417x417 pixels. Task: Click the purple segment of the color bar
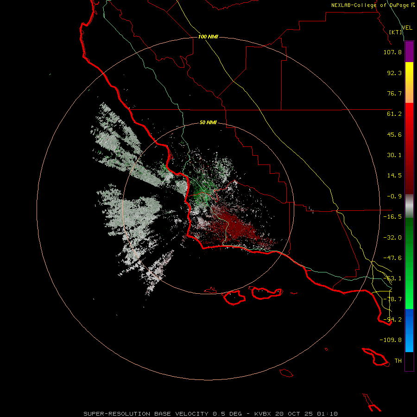coord(409,51)
